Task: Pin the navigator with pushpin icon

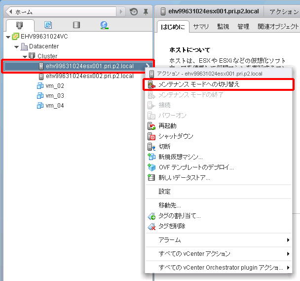Action: pos(146,12)
